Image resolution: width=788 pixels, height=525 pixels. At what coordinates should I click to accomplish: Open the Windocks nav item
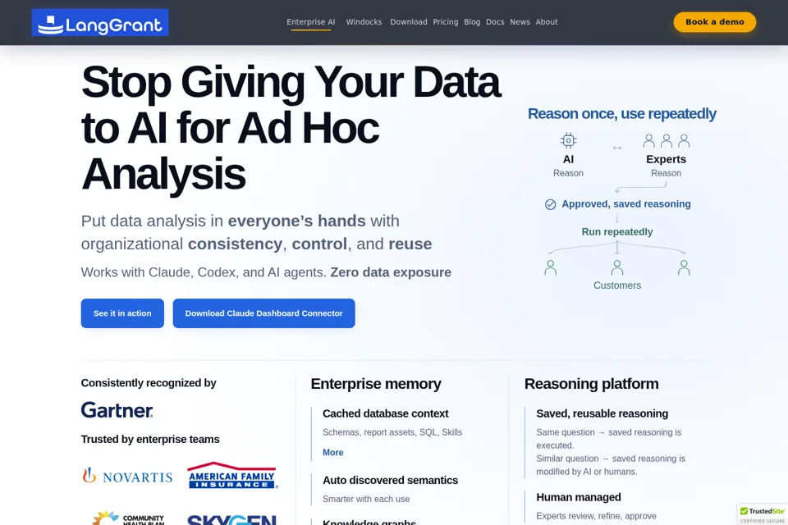point(364,22)
